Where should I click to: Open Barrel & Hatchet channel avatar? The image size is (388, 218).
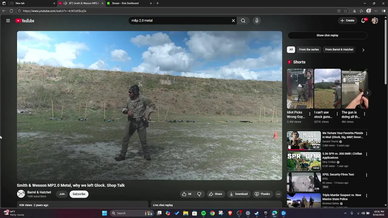(x=21, y=194)
